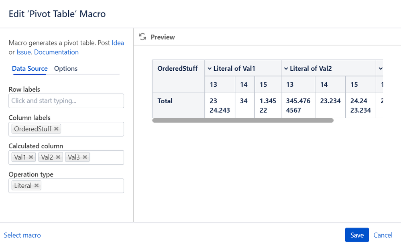Open the Select macro link
Viewport: 401px width, 246px height.
[22, 235]
